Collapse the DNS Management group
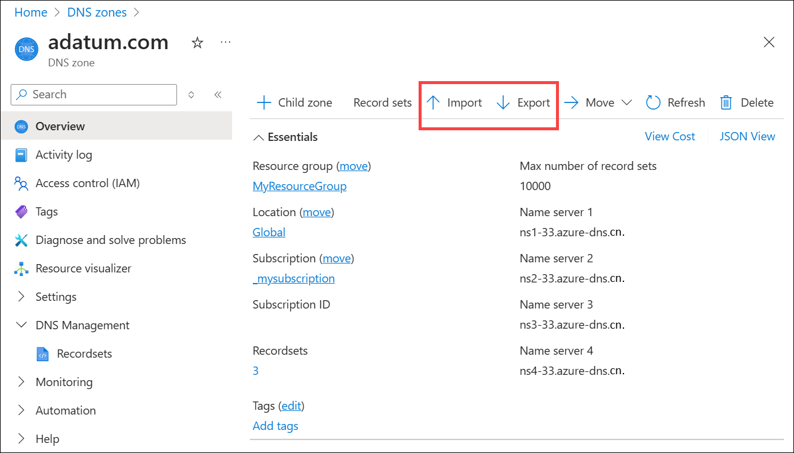This screenshot has height=453, width=794. point(22,325)
